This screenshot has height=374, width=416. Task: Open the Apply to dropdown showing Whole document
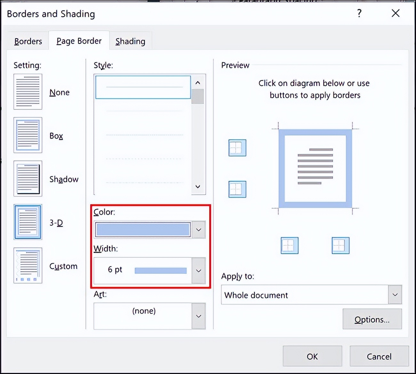395,295
